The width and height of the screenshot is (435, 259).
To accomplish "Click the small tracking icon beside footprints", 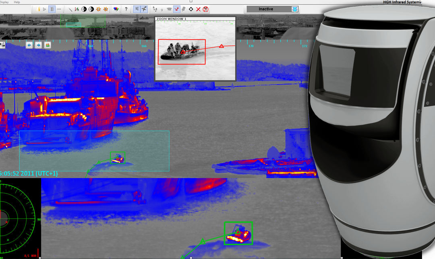I will click(162, 10).
